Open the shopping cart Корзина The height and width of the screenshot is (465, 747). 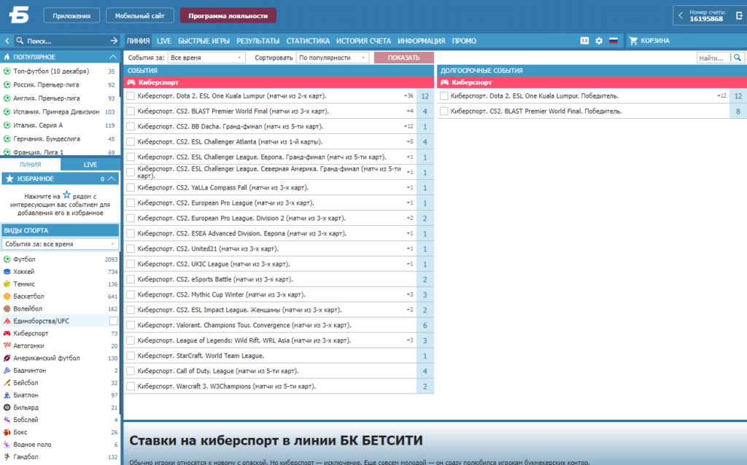(649, 41)
